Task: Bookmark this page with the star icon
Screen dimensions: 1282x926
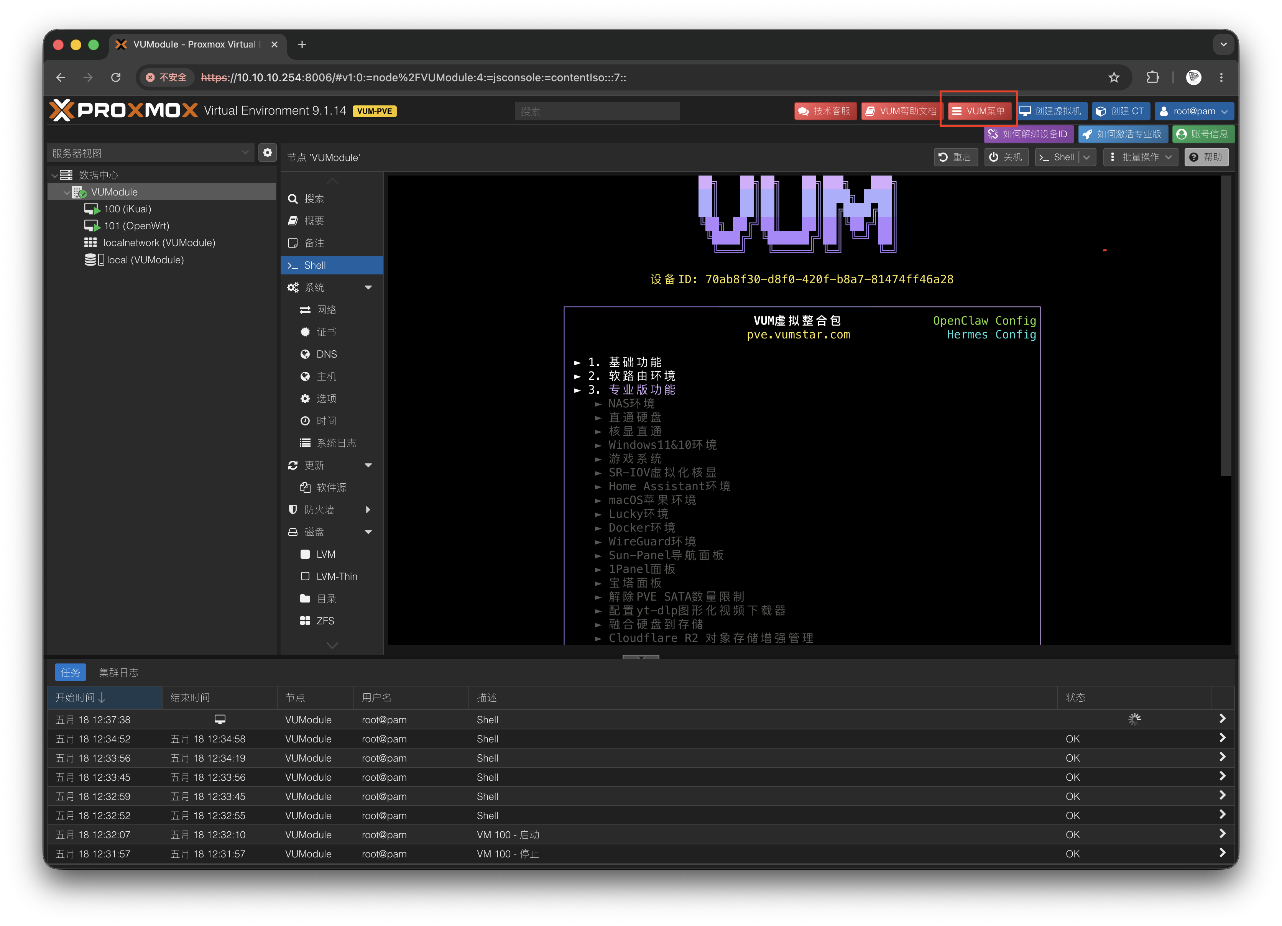Action: pyautogui.click(x=1114, y=77)
